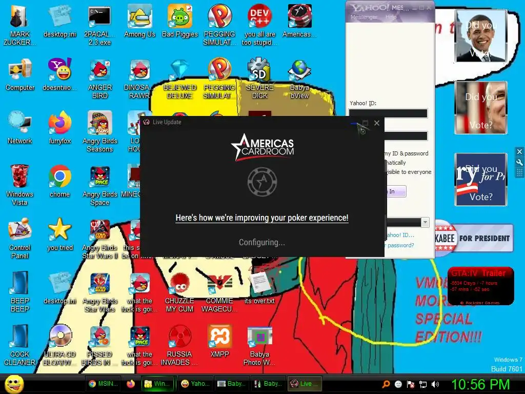Open the 'you tried' star icon
525x394 pixels.
(x=59, y=234)
